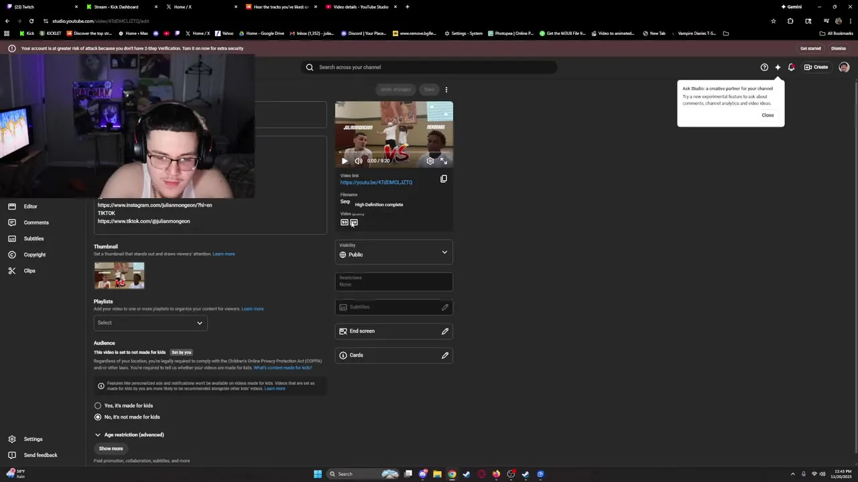Viewport: 858px width, 482px height.
Task: Close the Ask Studio popup
Action: click(x=768, y=115)
